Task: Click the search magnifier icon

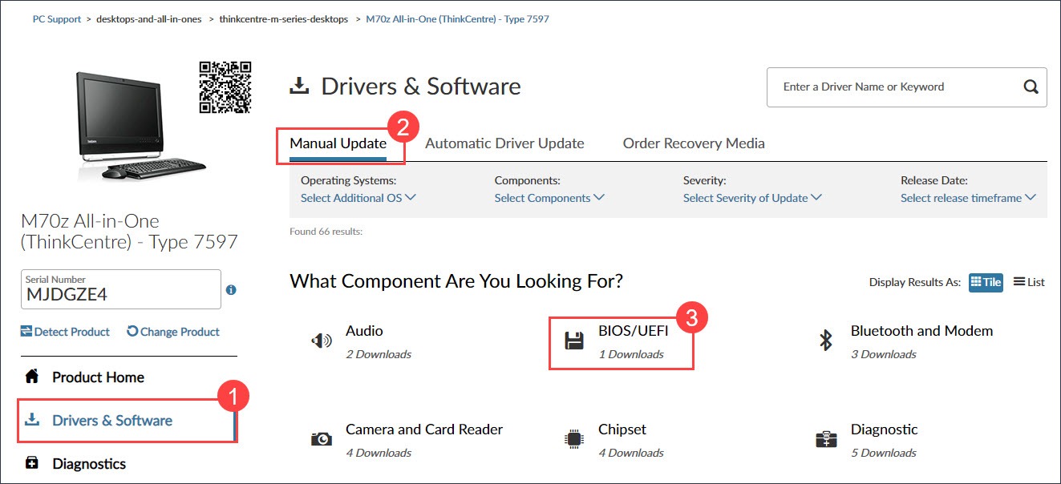Action: (1031, 86)
